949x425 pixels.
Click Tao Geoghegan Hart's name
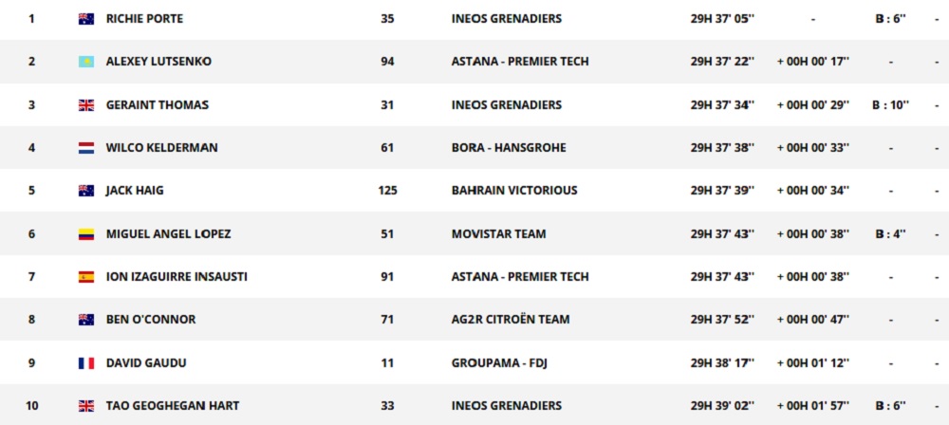tap(172, 406)
